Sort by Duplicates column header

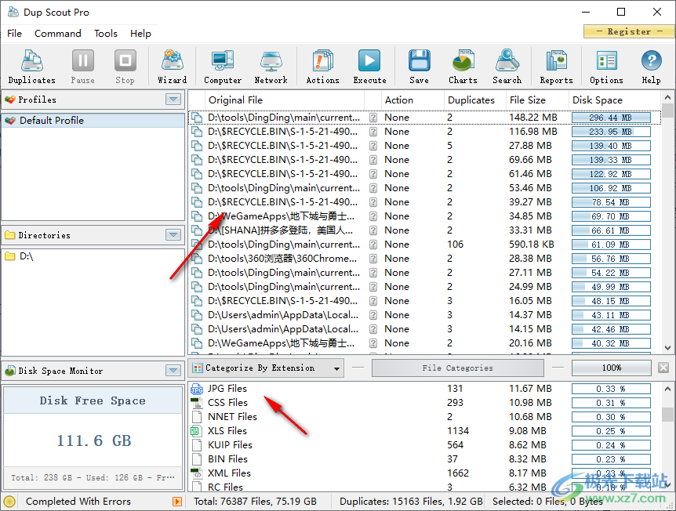475,100
